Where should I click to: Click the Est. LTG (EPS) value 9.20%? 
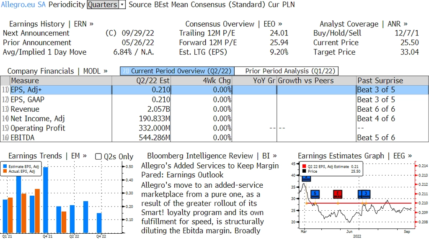point(279,52)
